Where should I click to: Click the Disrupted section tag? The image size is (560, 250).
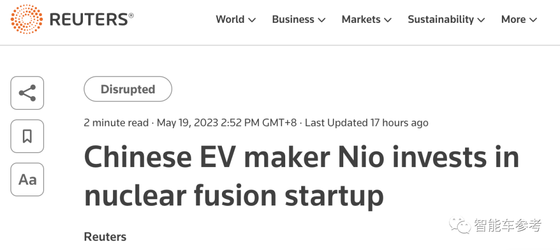[x=128, y=89]
